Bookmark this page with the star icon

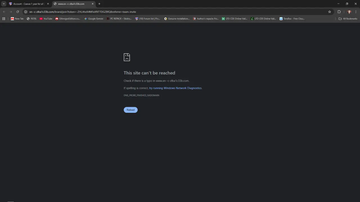coord(330,12)
